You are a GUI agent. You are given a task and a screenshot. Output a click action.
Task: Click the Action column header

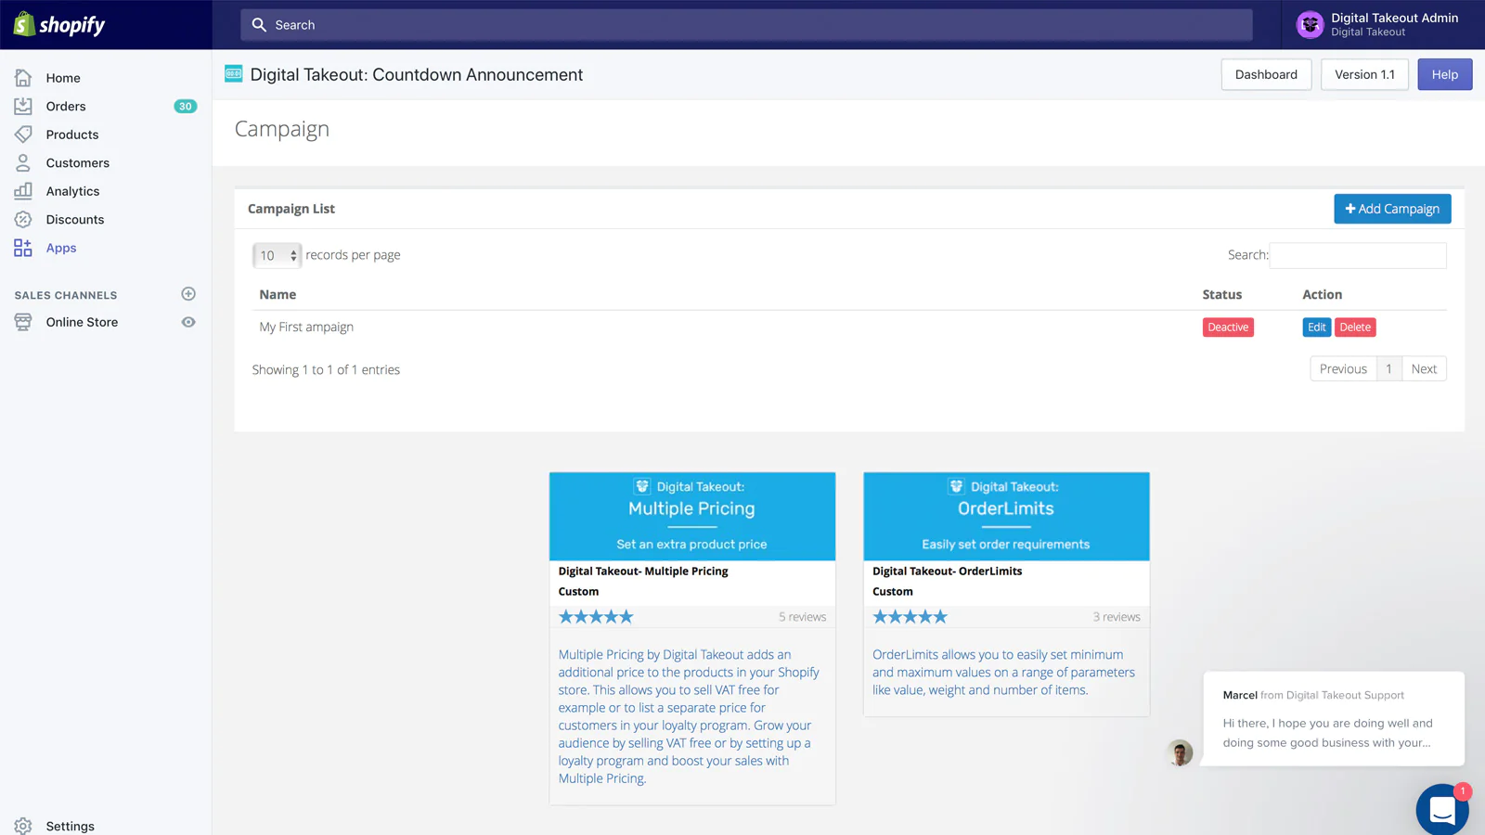pos(1322,294)
